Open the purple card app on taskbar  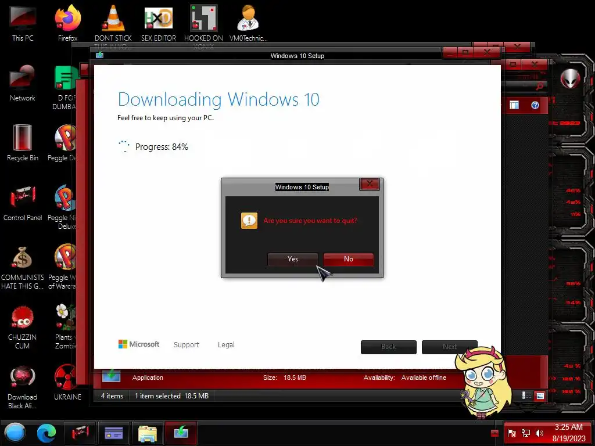[113, 433]
